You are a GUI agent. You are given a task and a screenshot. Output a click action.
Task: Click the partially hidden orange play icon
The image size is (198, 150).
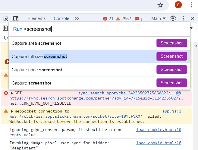(7, 62)
